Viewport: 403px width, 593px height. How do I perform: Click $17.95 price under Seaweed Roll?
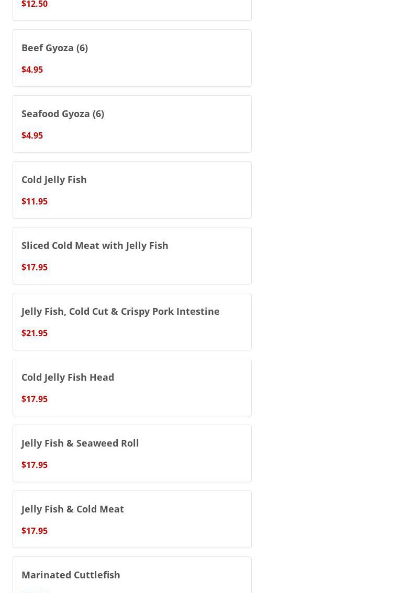coord(35,465)
